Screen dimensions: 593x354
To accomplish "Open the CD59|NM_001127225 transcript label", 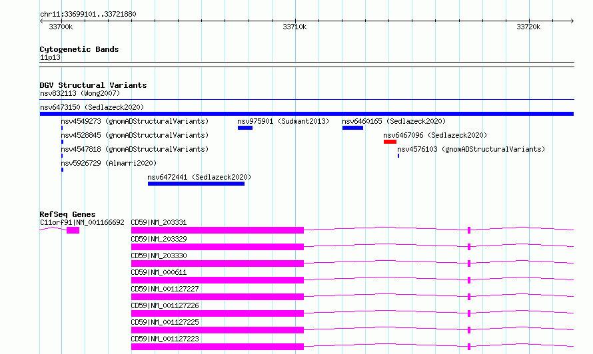I will (165, 322).
